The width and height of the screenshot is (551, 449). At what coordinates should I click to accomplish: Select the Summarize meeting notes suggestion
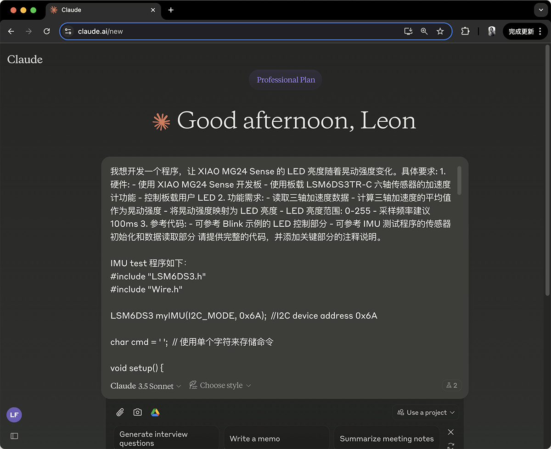387,438
